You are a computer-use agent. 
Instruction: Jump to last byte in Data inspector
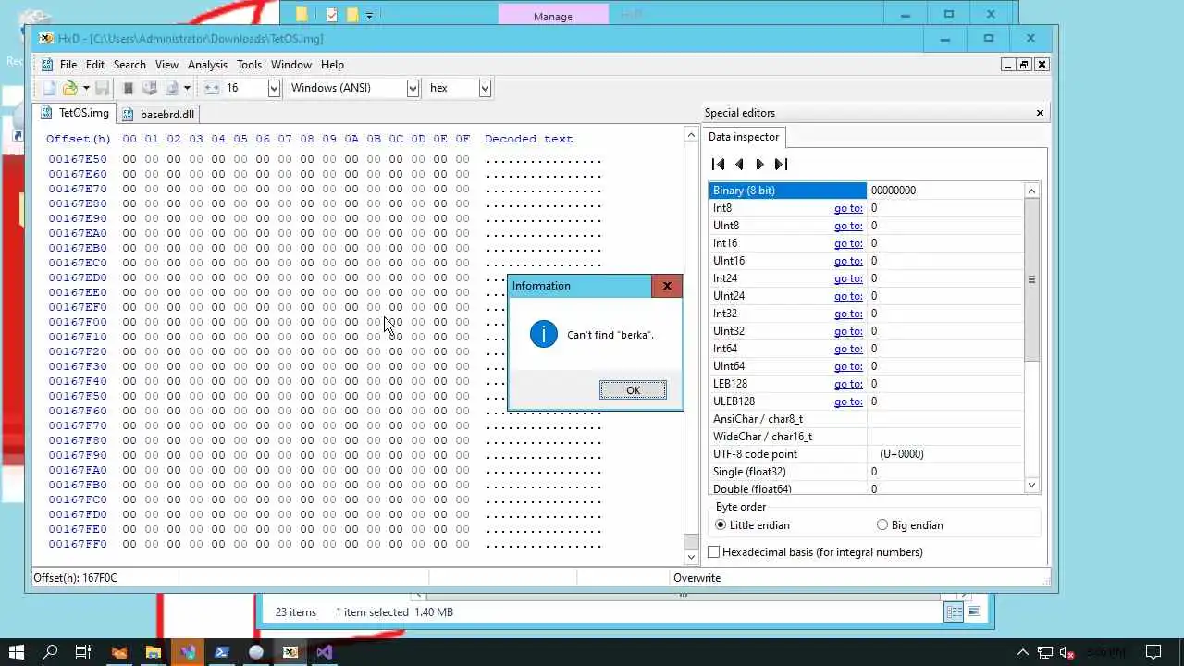pos(781,164)
